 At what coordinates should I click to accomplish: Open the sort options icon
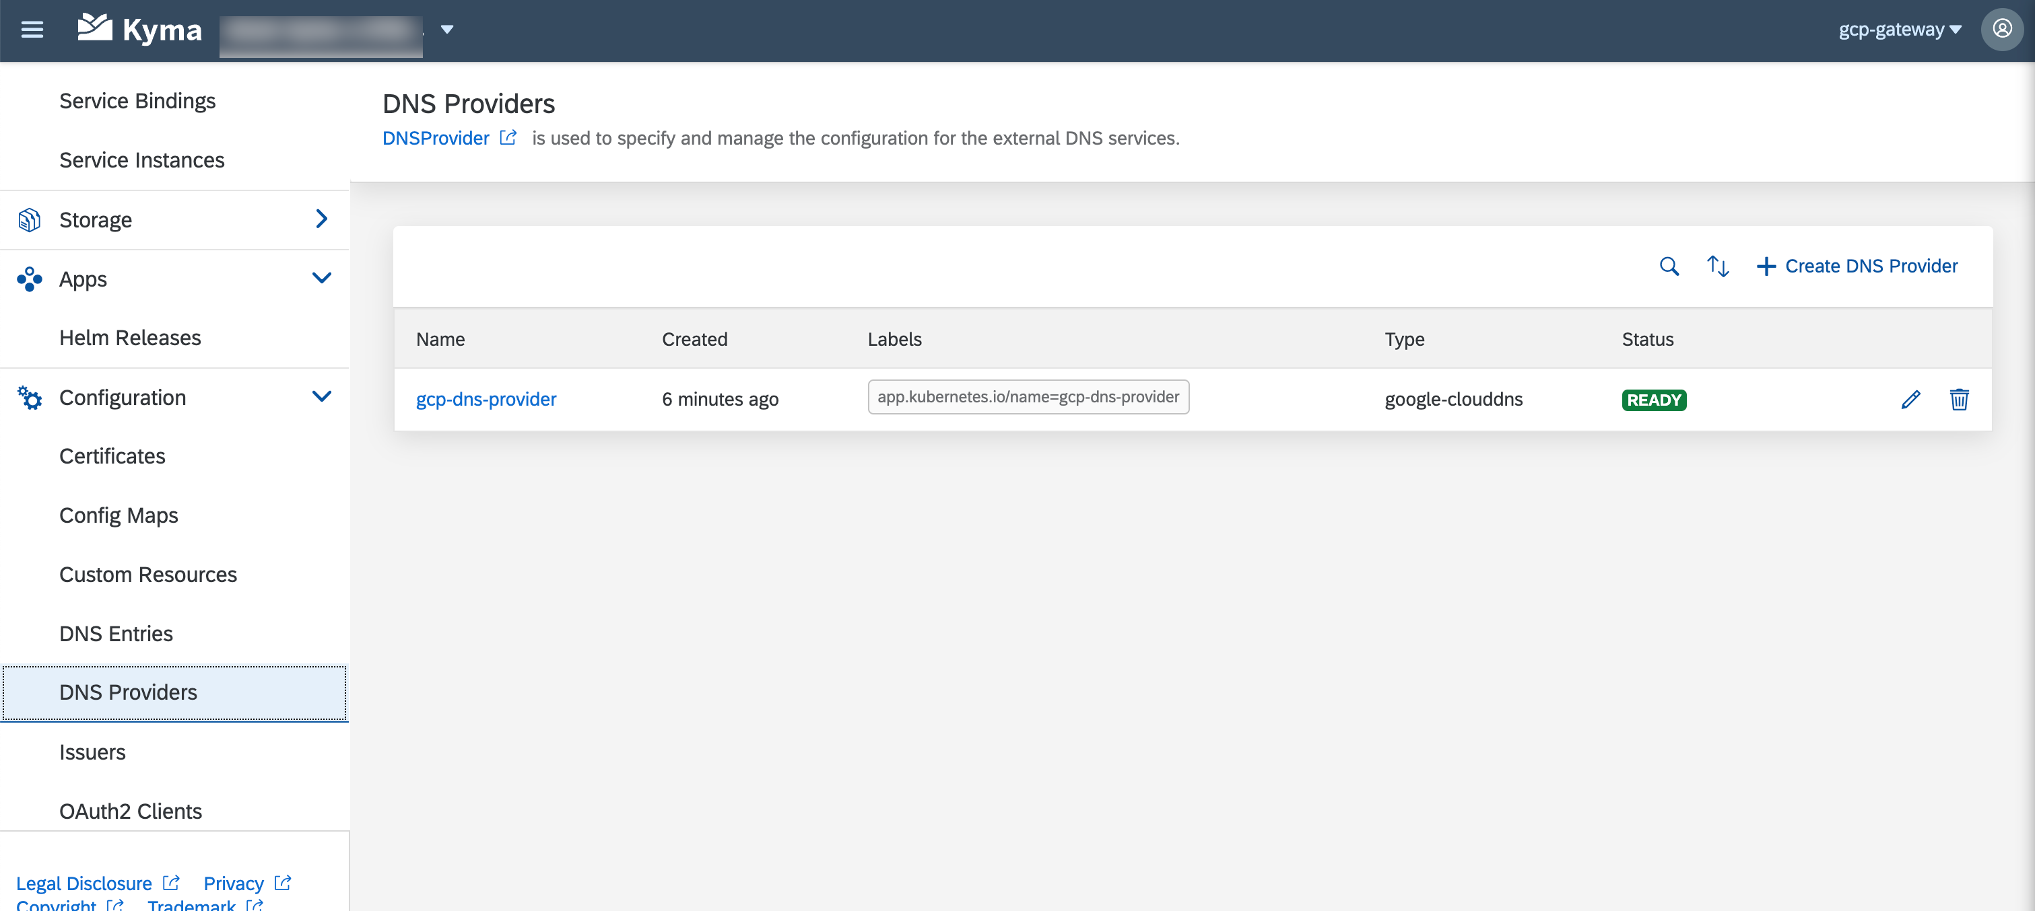pos(1717,267)
